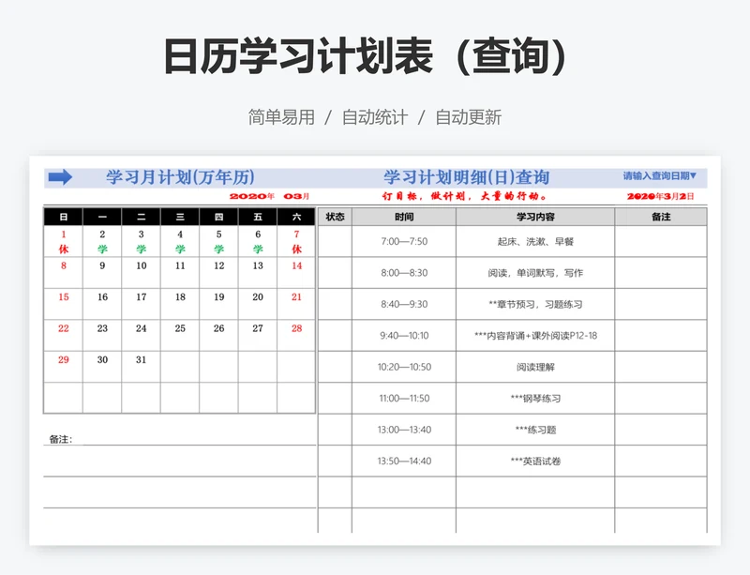The height and width of the screenshot is (575, 750).
Task: Click the 状态 column header
Action: point(335,217)
